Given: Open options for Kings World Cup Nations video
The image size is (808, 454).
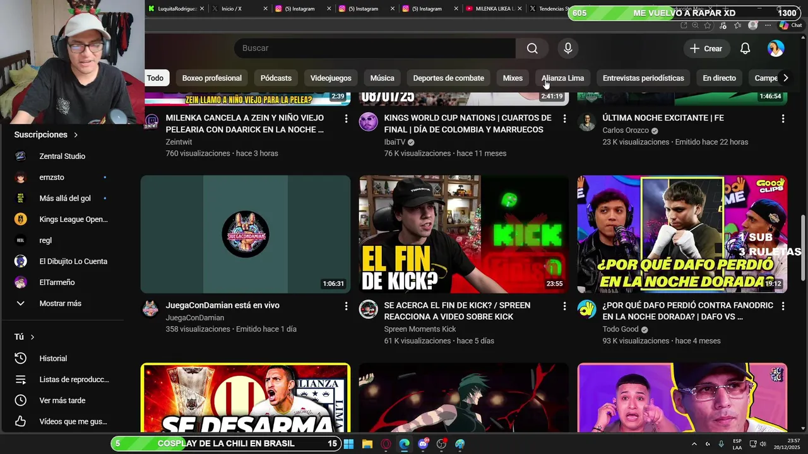Looking at the screenshot, I should point(564,119).
